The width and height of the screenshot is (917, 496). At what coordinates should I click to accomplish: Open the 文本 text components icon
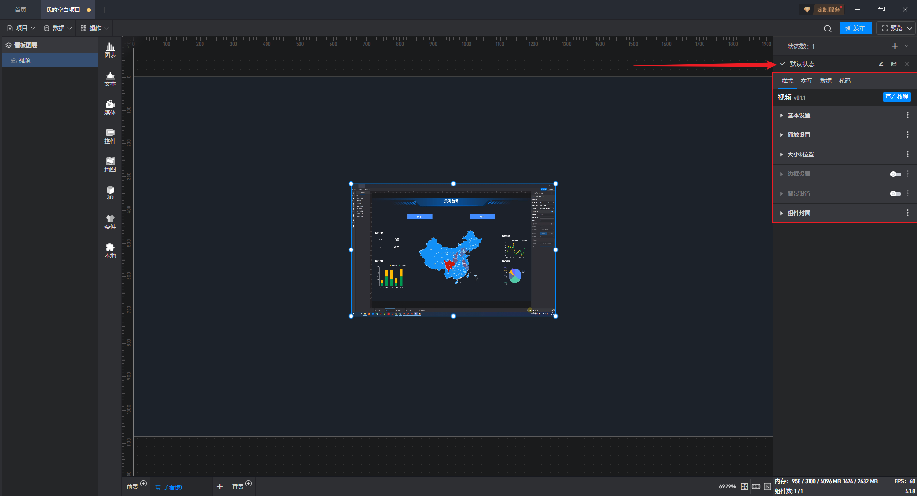pos(110,79)
